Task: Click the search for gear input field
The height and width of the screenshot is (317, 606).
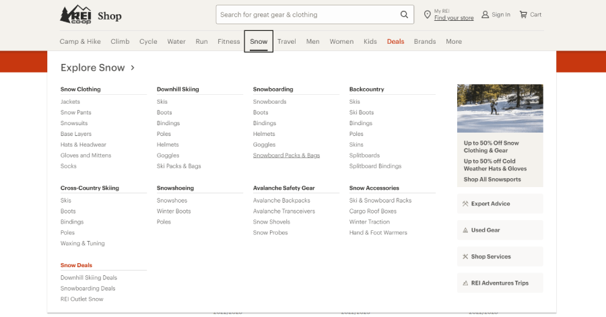Action: click(306, 15)
